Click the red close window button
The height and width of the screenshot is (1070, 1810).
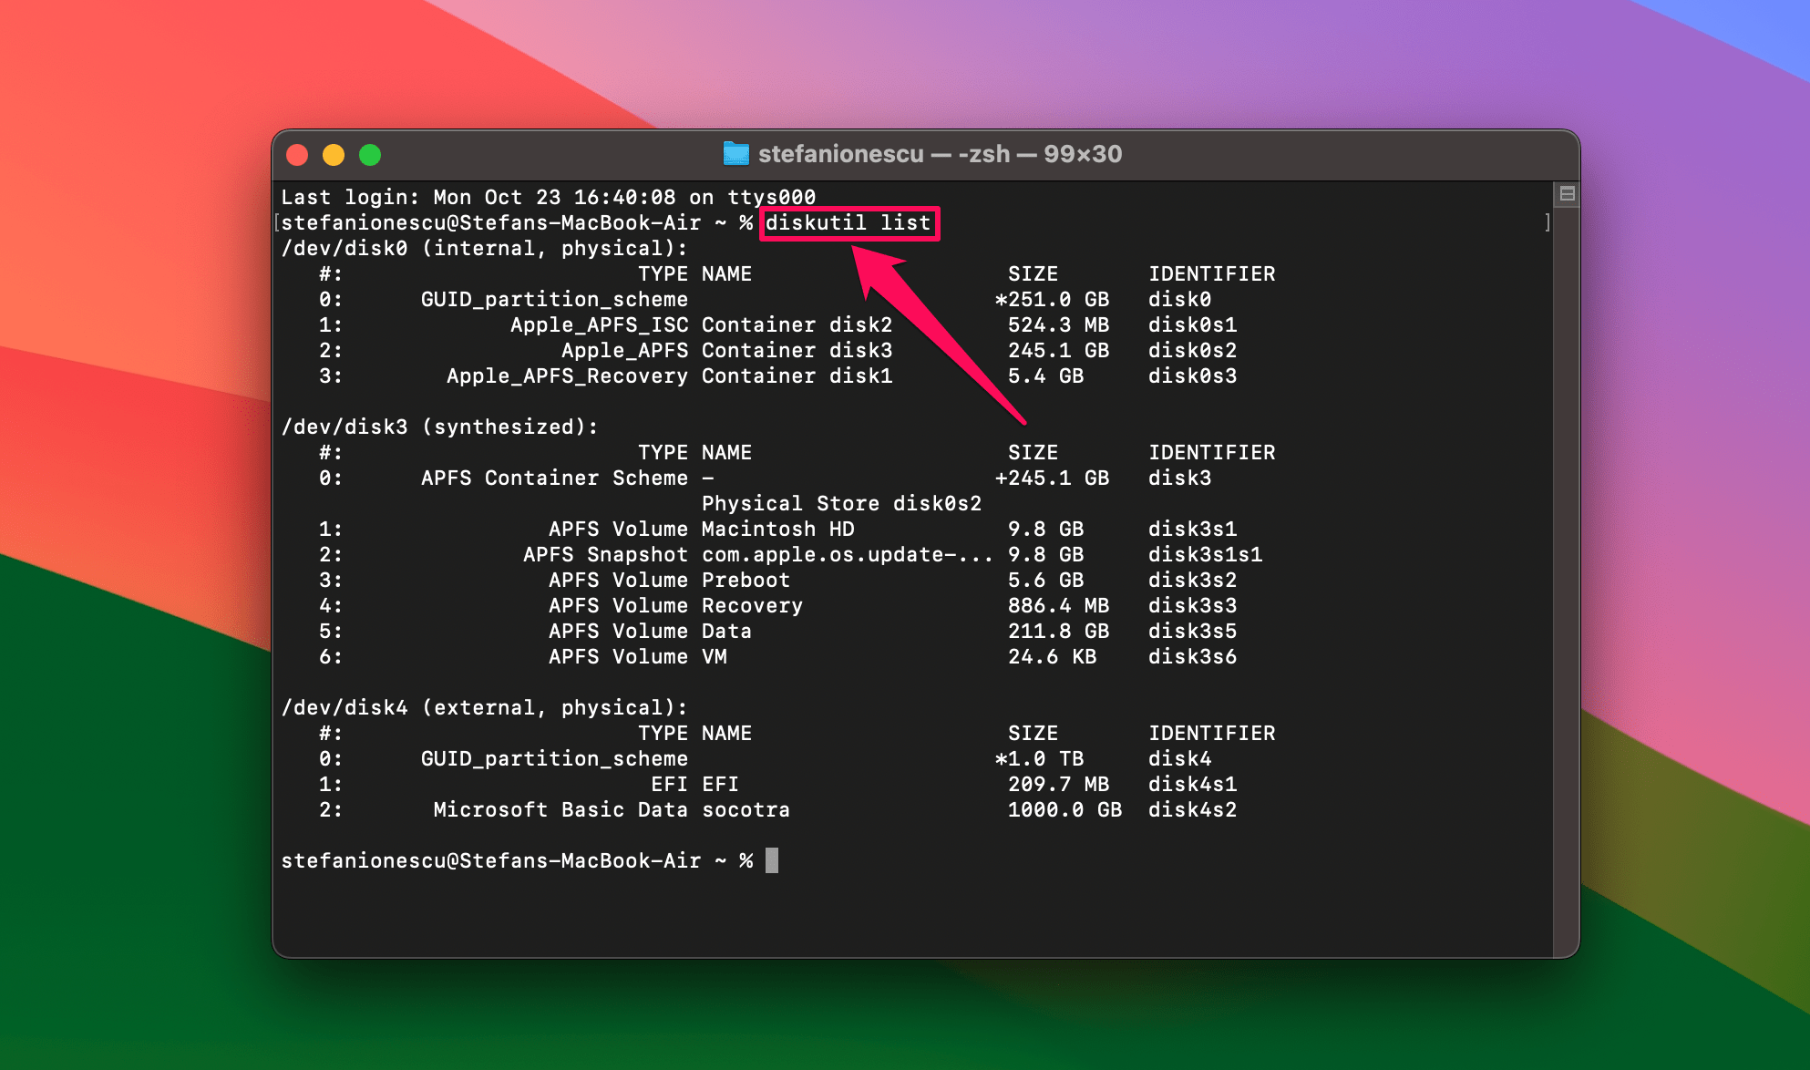[x=297, y=155]
